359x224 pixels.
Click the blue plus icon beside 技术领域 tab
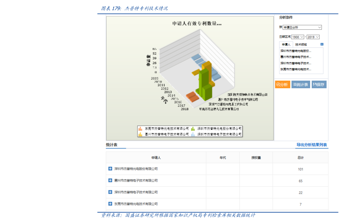321,44
